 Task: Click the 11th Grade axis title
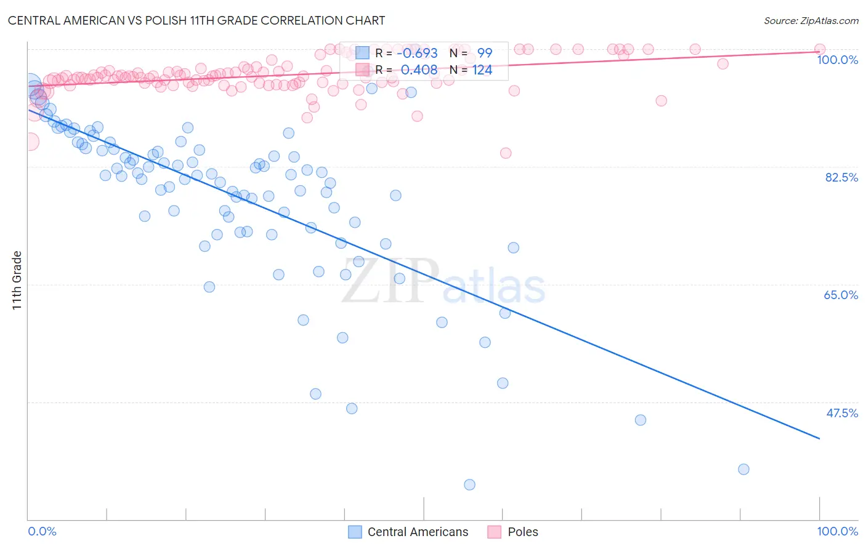click(17, 280)
